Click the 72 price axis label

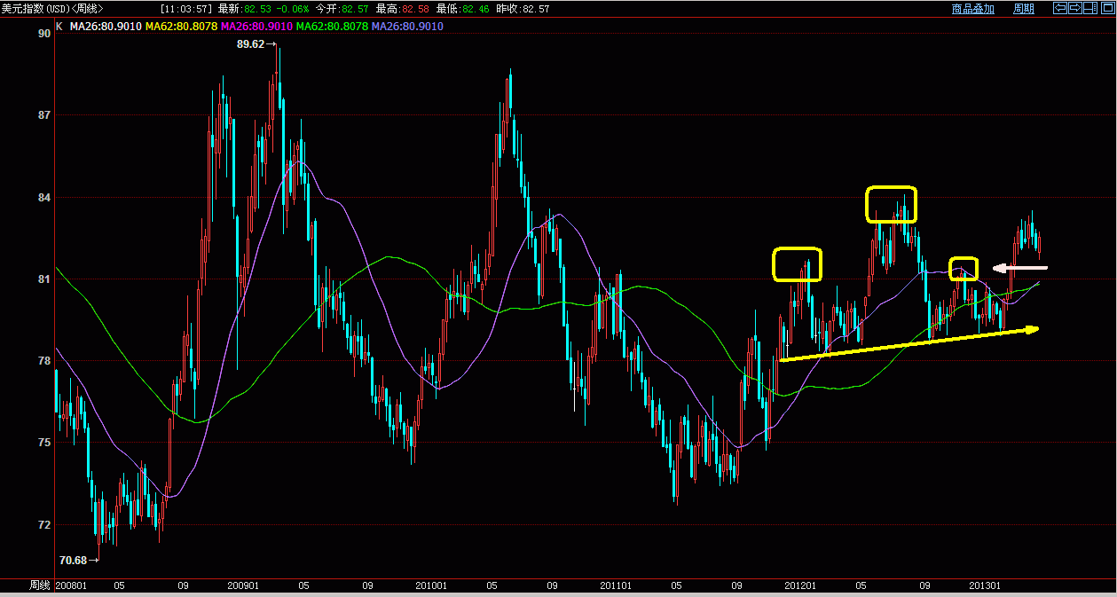44,525
